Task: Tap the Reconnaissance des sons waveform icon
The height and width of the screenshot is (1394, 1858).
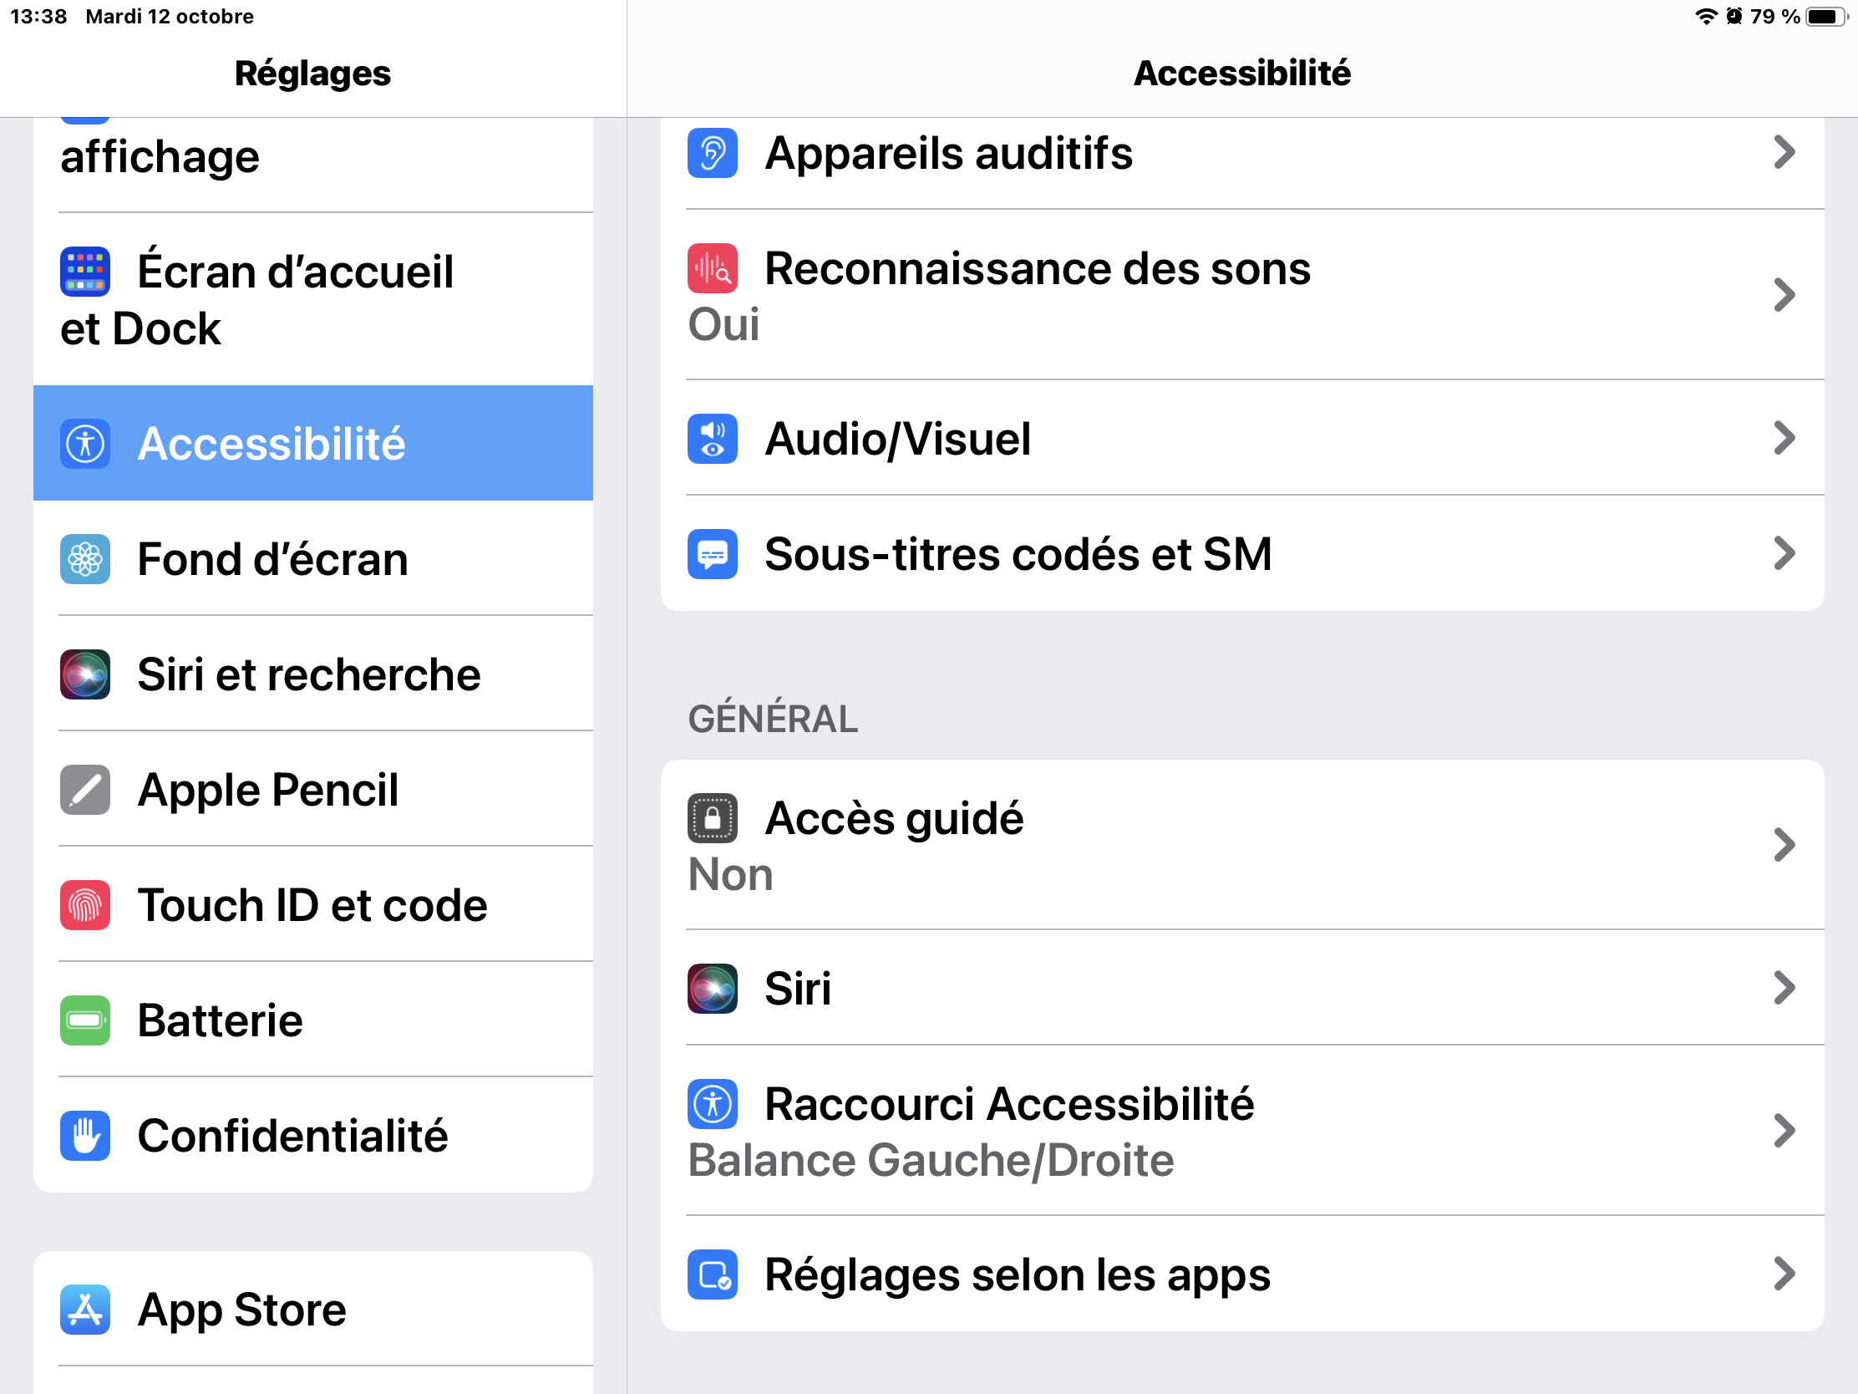Action: click(x=713, y=268)
